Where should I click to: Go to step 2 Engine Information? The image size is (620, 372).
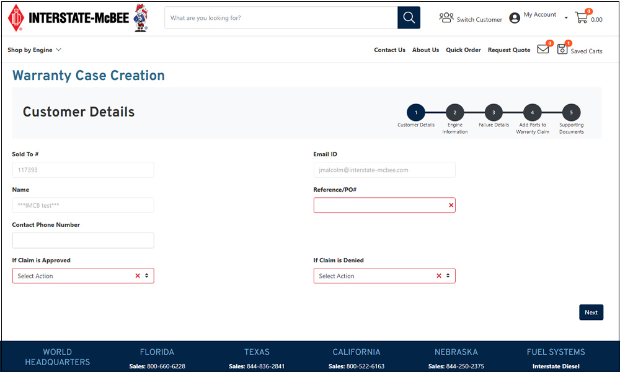[454, 113]
